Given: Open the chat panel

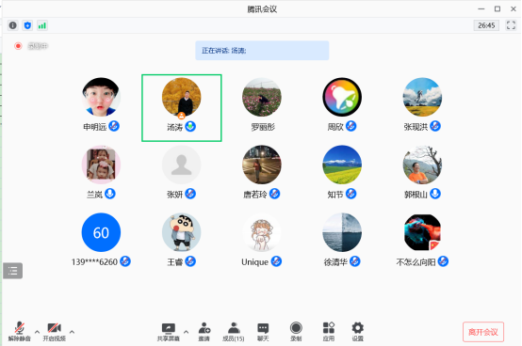Looking at the screenshot, I should (x=263, y=332).
